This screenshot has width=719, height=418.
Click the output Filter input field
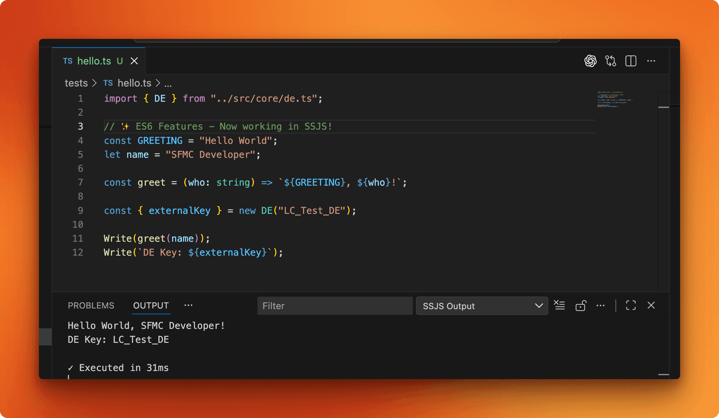click(x=335, y=306)
